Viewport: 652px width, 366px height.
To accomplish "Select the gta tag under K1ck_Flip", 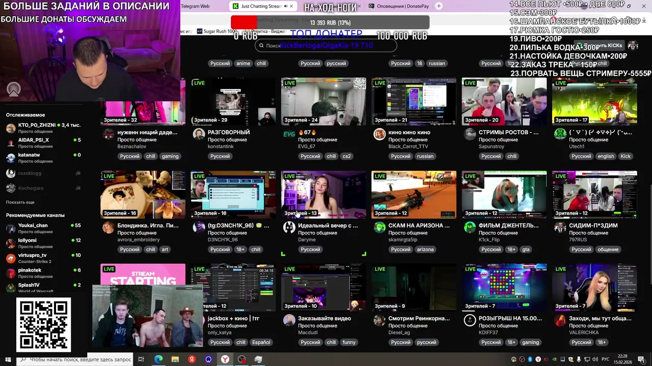I will 526,250.
